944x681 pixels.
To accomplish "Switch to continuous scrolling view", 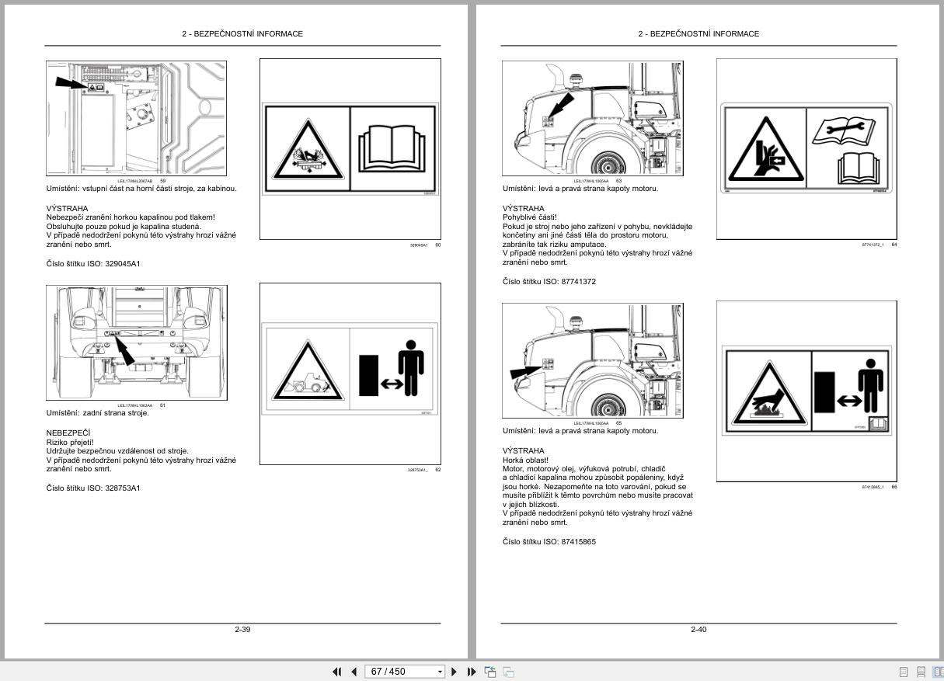I will (921, 672).
